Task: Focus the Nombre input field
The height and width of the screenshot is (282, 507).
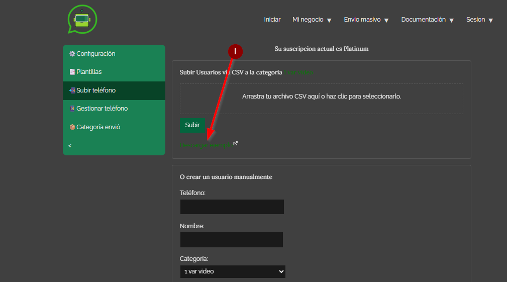Action: [232, 240]
